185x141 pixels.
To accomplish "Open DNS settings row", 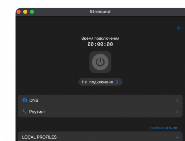I will click(100, 100).
